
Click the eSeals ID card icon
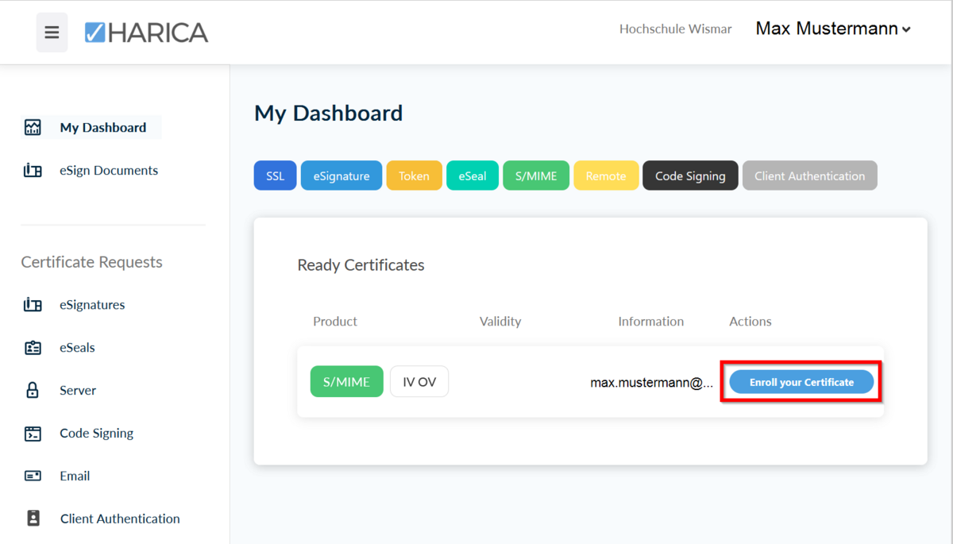point(33,348)
